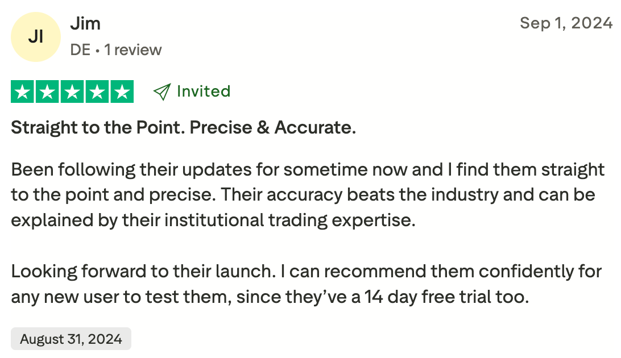Open the "1 review" count
Viewport: 621px width, 358px height.
133,50
